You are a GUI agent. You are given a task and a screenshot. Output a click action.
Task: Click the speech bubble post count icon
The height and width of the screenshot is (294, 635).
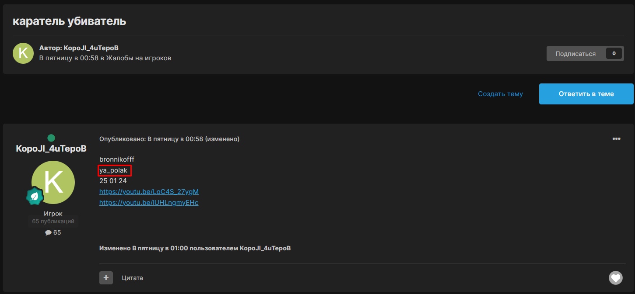(48, 233)
